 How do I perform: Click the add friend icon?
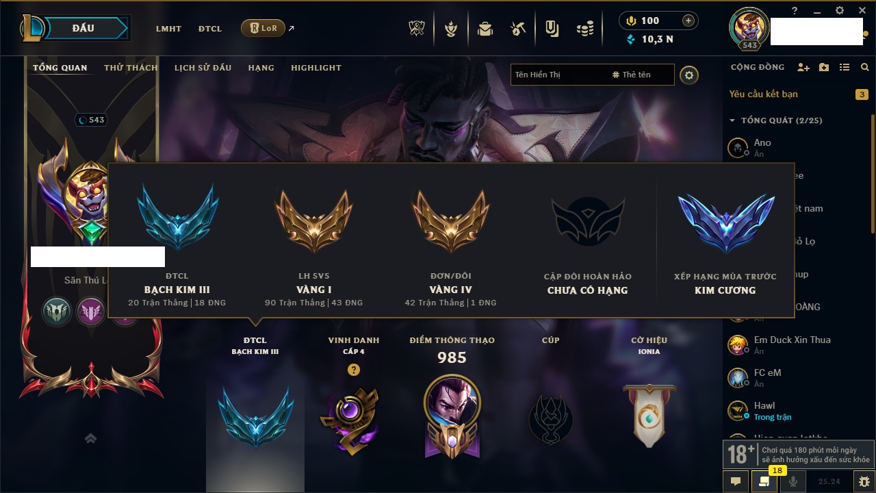point(803,67)
